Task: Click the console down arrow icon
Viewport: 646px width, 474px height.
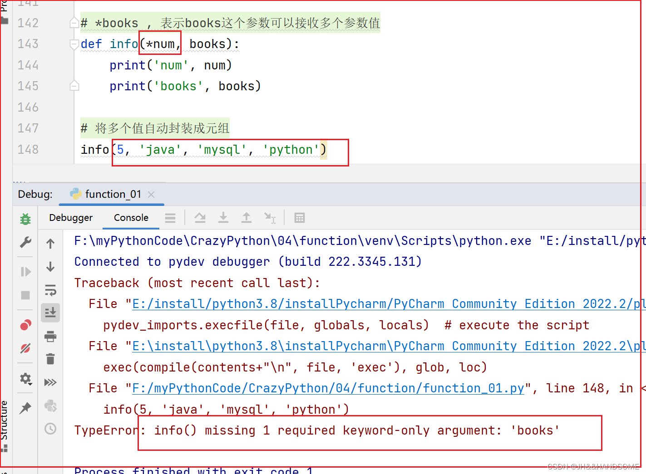Action: click(x=50, y=267)
